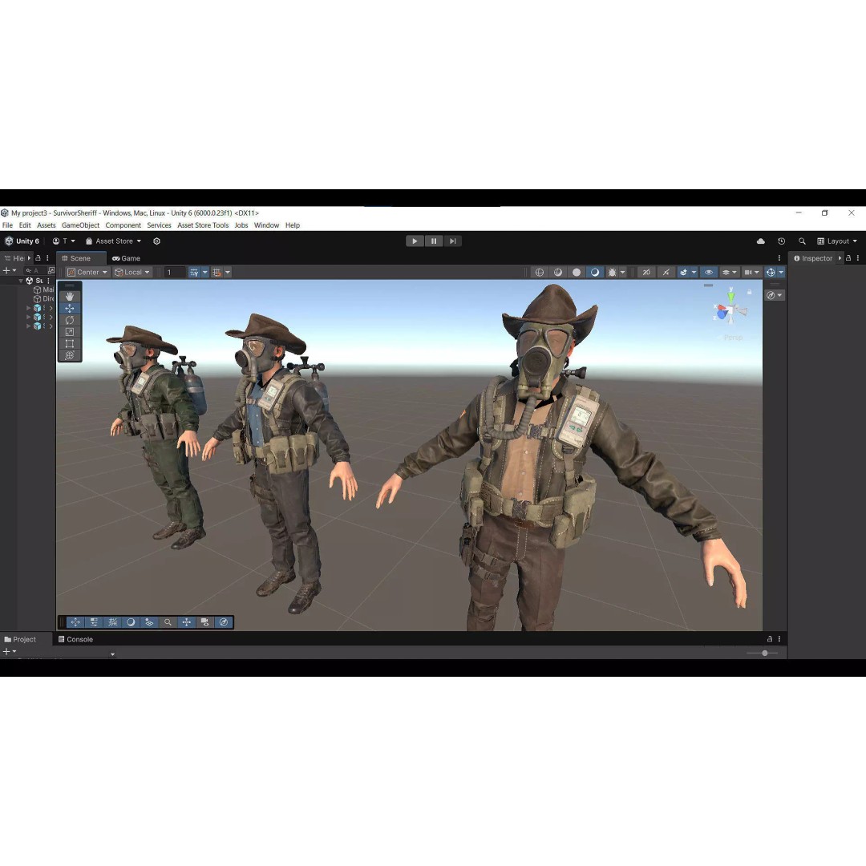Choose wireframe draw mode sphere icon

(540, 273)
